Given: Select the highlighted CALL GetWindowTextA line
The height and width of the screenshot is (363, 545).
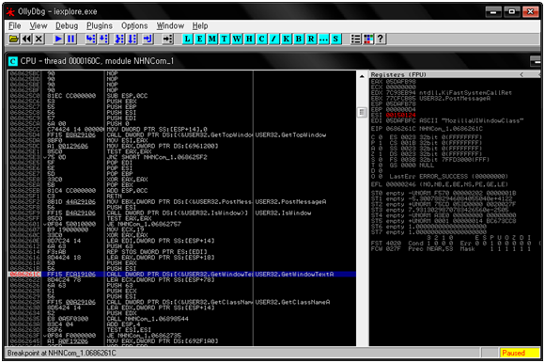Looking at the screenshot, I should (x=181, y=275).
